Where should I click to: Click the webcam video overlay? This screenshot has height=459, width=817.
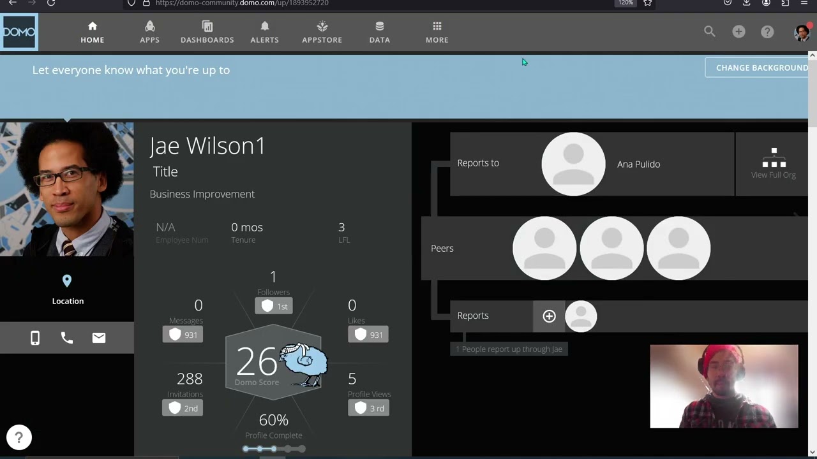[724, 386]
